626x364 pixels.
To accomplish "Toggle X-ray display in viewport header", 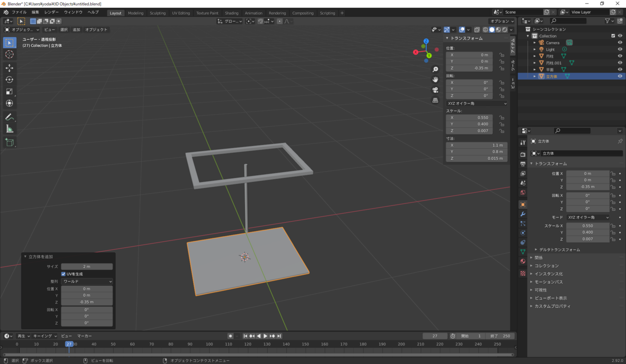I will click(477, 30).
